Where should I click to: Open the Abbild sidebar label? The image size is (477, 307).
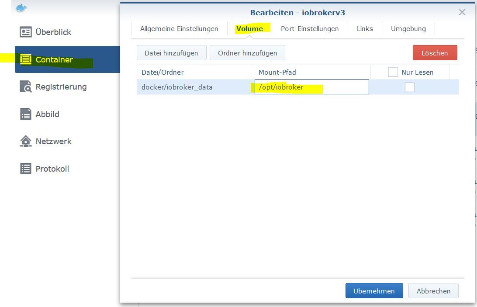click(x=48, y=114)
